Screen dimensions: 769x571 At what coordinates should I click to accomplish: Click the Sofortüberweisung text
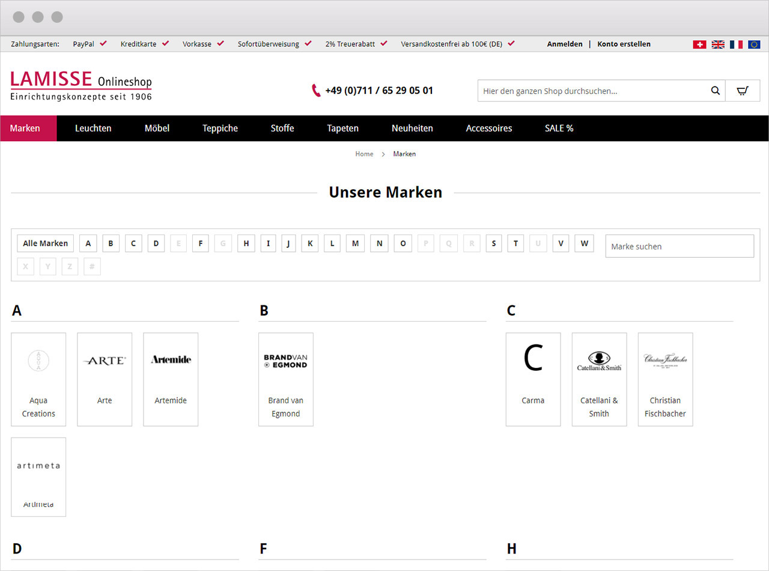tap(268, 44)
